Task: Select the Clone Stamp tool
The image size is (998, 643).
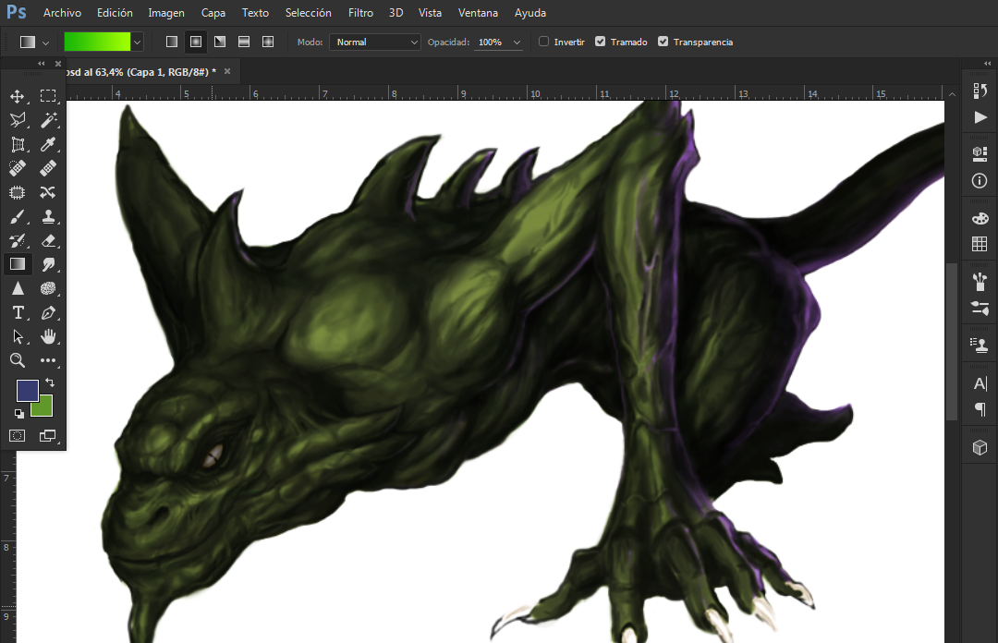Action: point(50,216)
